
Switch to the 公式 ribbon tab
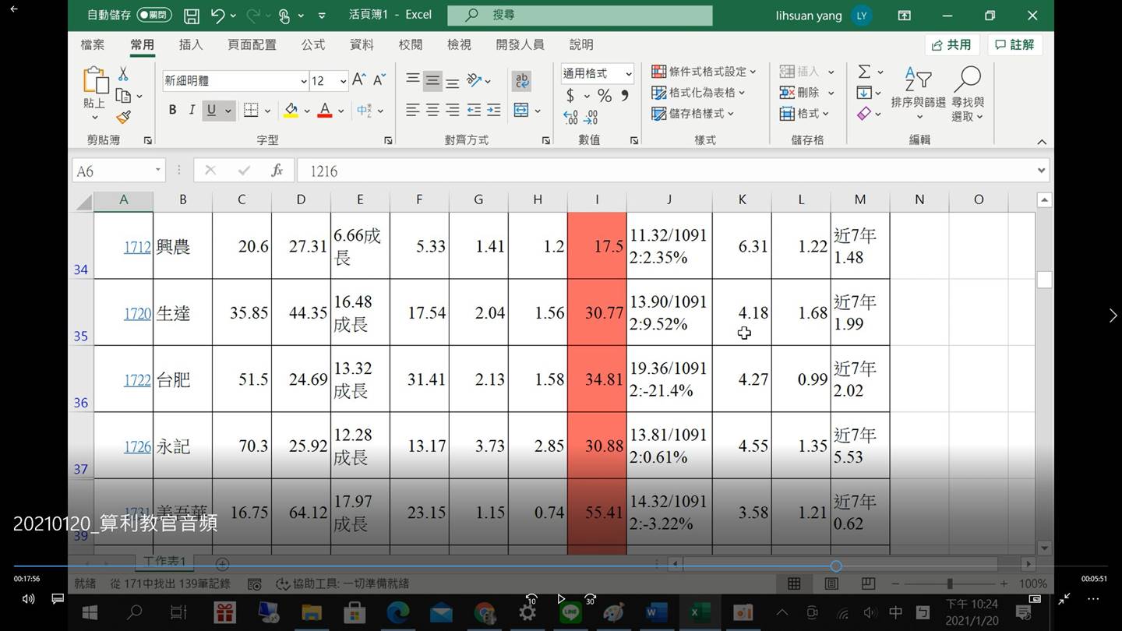(x=312, y=44)
